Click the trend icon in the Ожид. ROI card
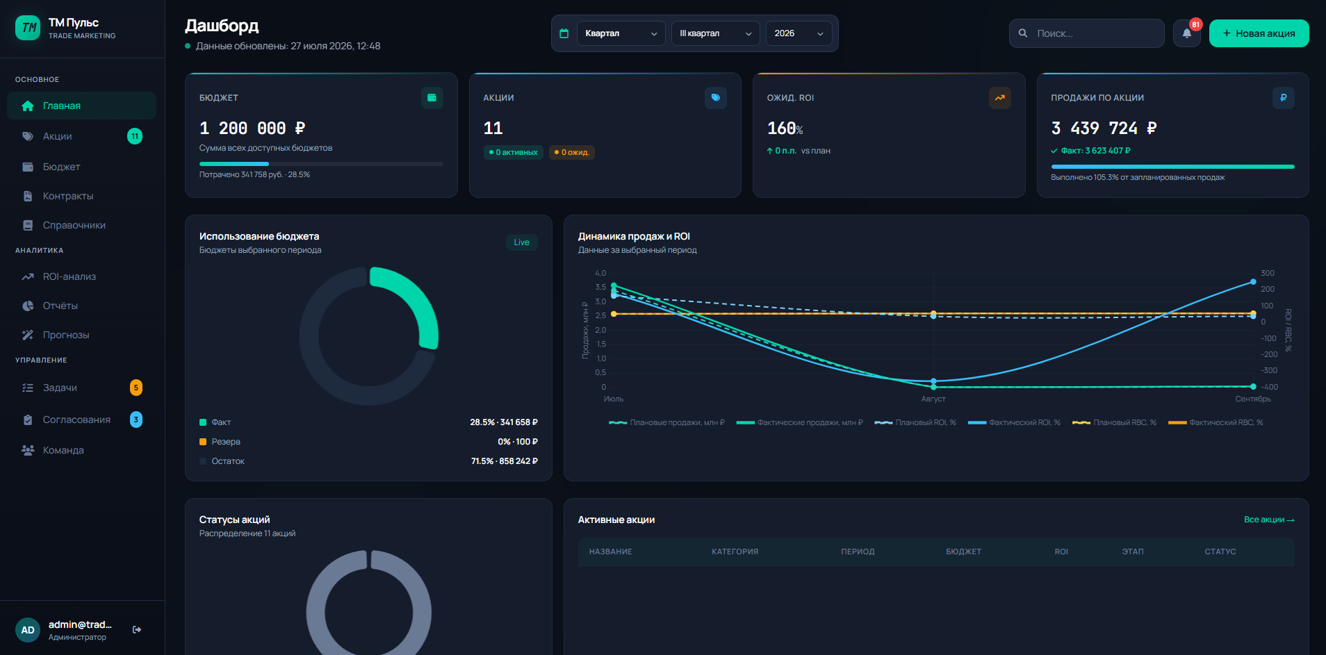This screenshot has height=655, width=1326. (999, 98)
